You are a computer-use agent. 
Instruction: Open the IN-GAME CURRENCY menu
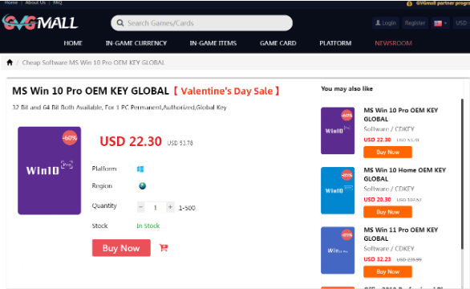click(136, 43)
